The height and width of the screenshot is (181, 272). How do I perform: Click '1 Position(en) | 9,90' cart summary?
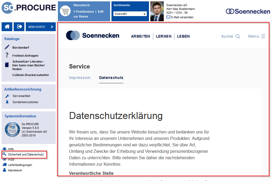click(88, 12)
